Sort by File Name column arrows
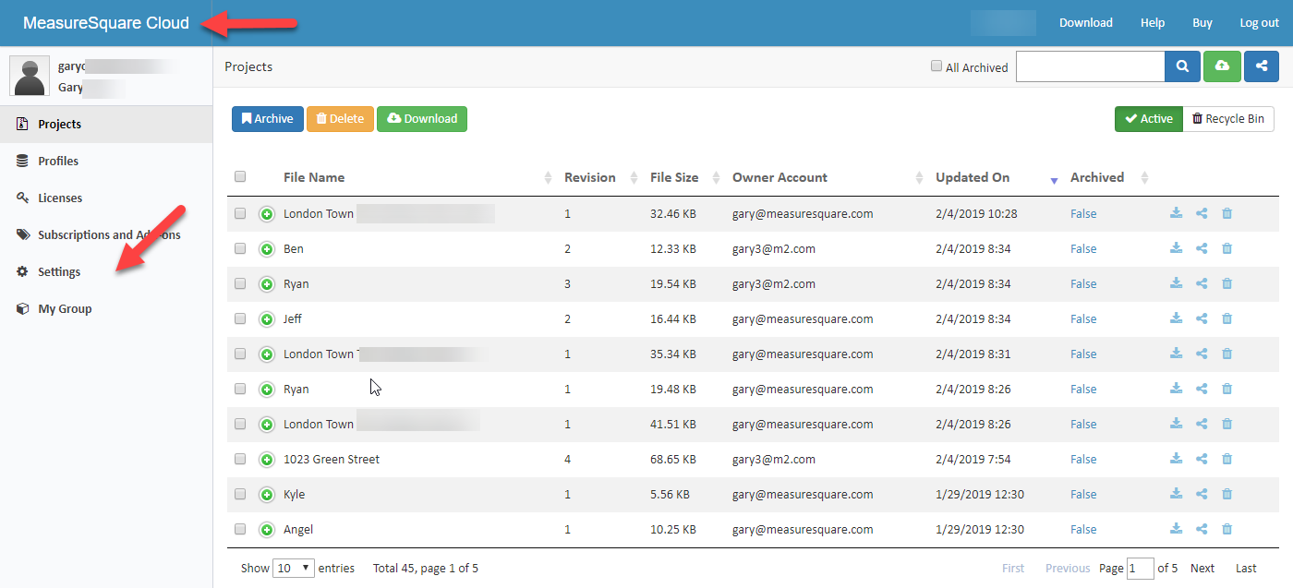The image size is (1293, 588). [x=548, y=178]
